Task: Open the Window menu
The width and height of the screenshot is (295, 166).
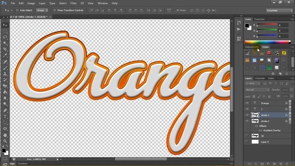Action: tap(102, 3)
